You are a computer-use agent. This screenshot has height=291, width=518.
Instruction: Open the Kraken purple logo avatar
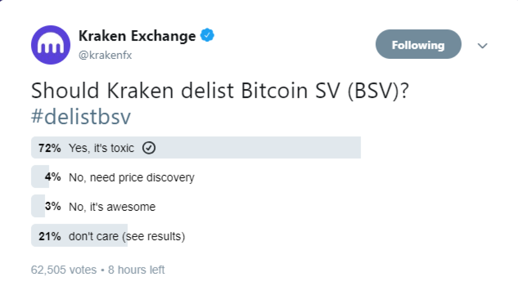[x=51, y=45]
